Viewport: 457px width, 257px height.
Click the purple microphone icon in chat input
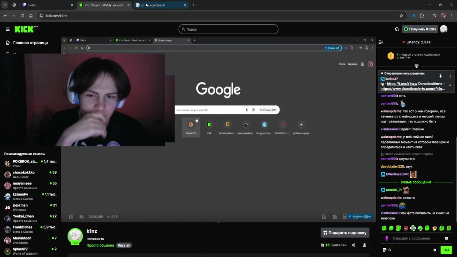tap(386, 238)
